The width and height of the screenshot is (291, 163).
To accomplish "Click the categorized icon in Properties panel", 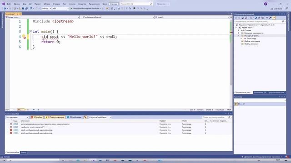I will pyautogui.click(x=236, y=104).
